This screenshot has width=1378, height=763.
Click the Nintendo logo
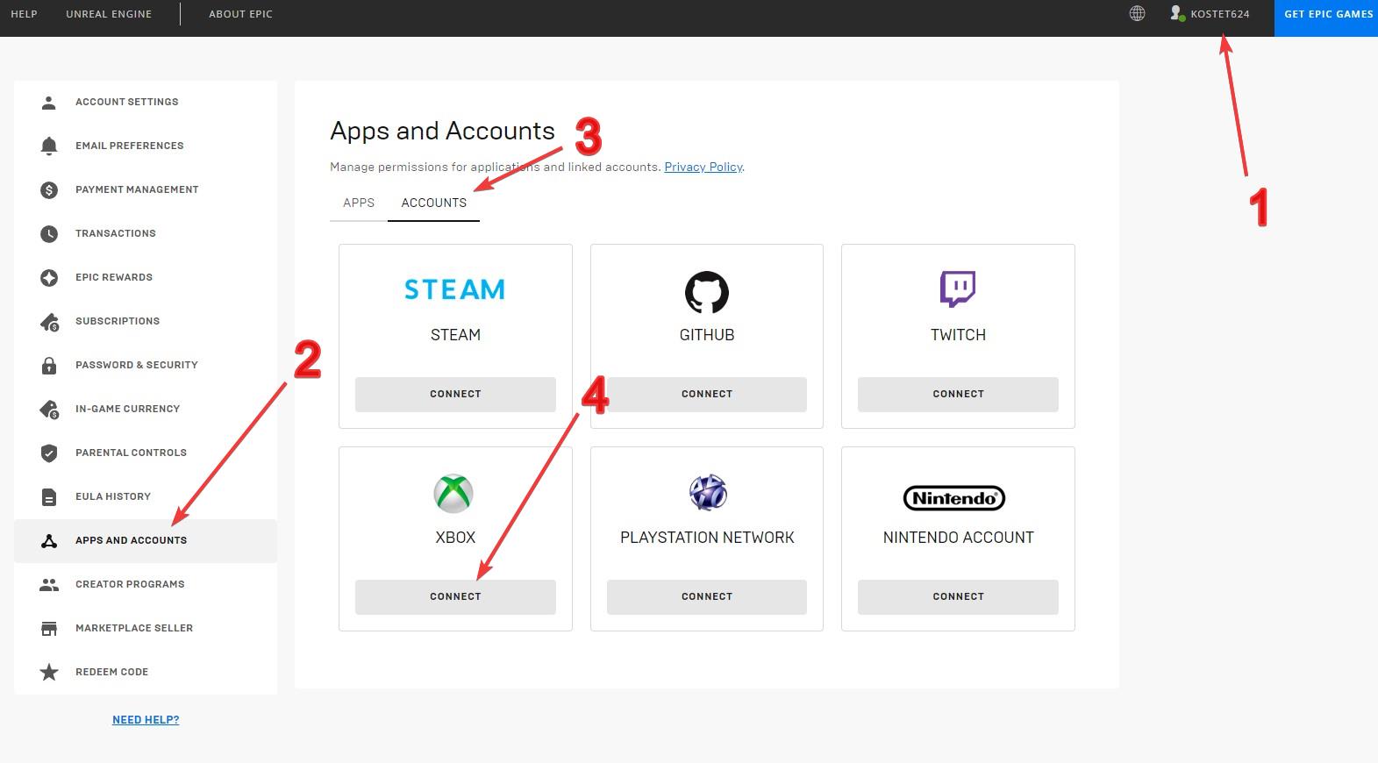point(953,498)
